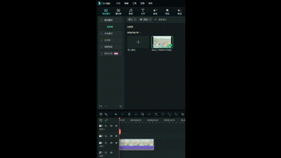
Task: Hide video track 1 with eye icon
Action: pos(116,143)
